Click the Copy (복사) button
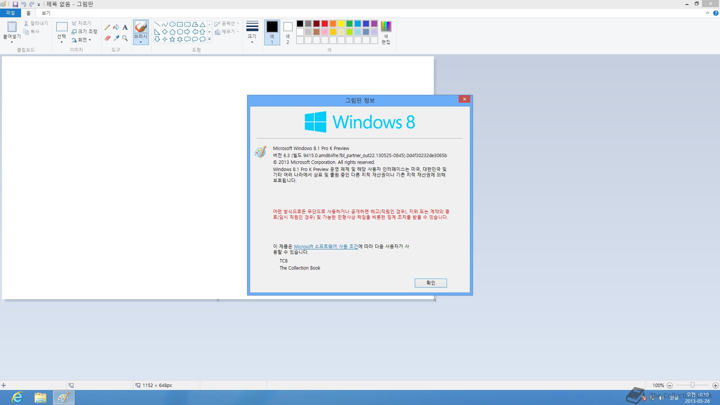 (x=31, y=31)
